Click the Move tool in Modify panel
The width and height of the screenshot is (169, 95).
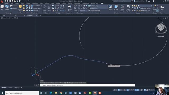[58, 6]
